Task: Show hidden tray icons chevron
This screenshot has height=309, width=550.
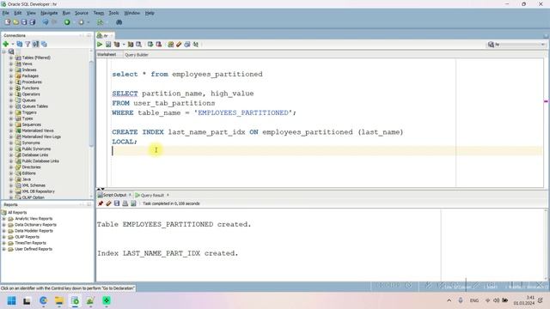Action: [x=449, y=300]
